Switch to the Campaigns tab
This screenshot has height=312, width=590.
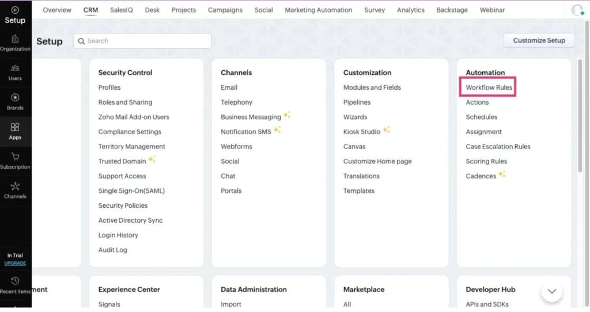[x=225, y=10]
